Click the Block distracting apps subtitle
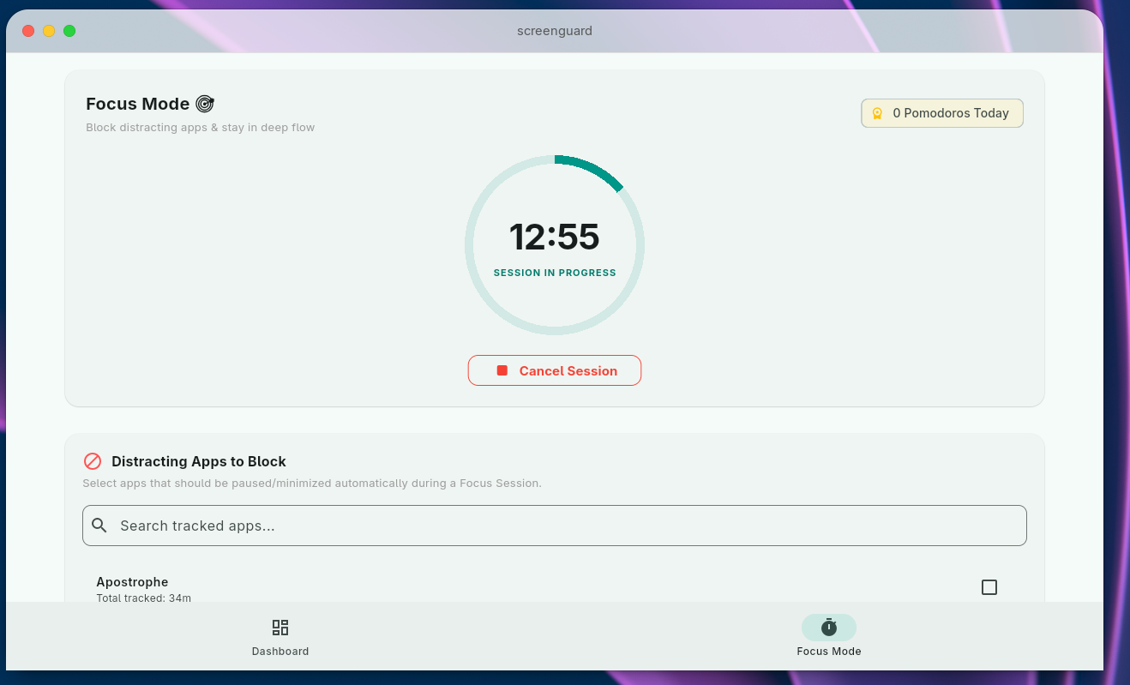 [x=201, y=128]
